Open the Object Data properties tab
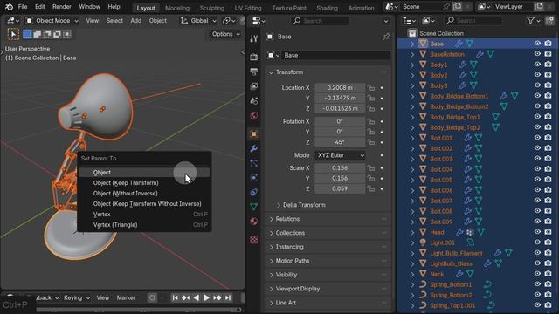Viewport: 559px width, 314px height. 254,207
